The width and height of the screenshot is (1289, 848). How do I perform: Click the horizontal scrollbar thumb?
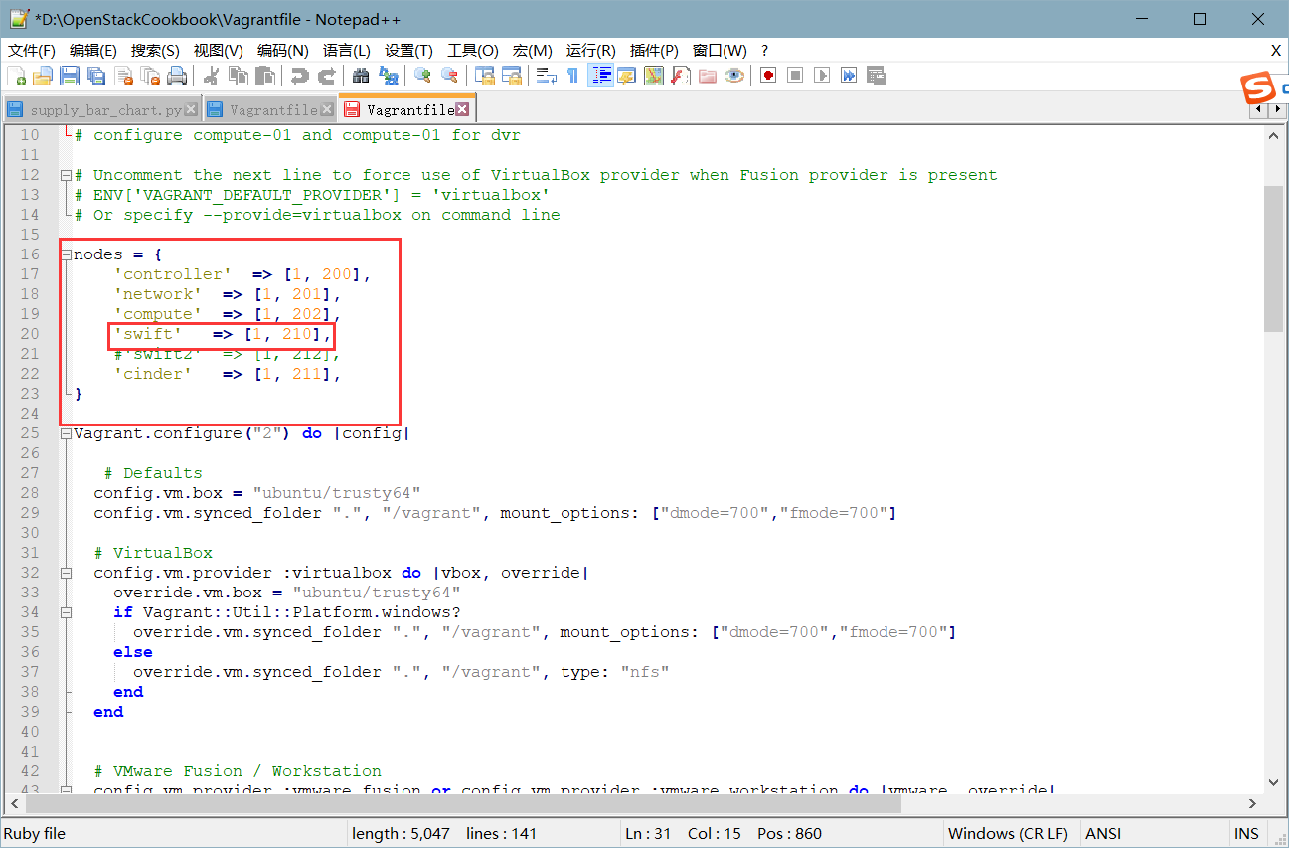click(x=461, y=803)
